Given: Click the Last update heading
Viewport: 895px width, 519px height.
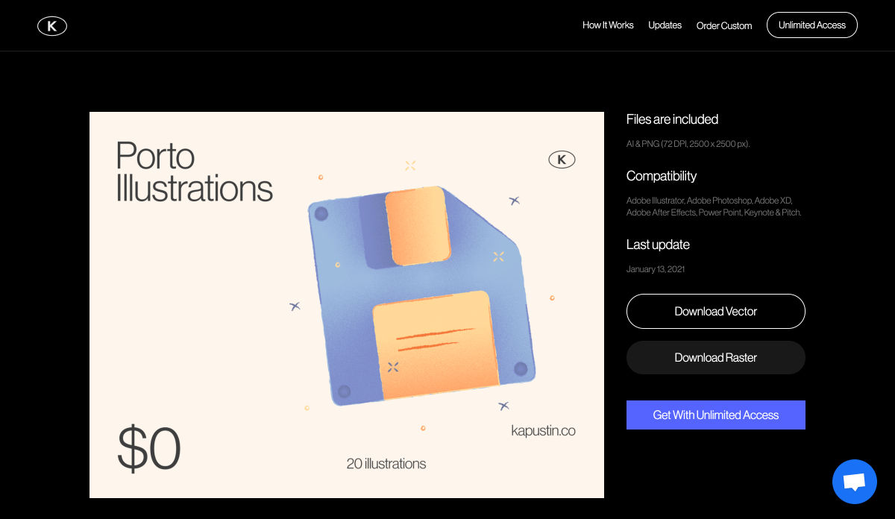Looking at the screenshot, I should pyautogui.click(x=658, y=245).
